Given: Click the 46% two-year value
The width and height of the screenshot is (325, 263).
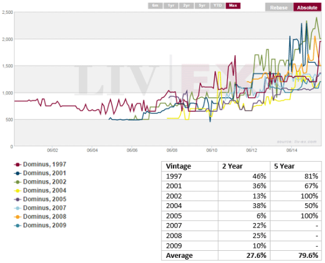Looking at the screenshot, I should tap(259, 176).
